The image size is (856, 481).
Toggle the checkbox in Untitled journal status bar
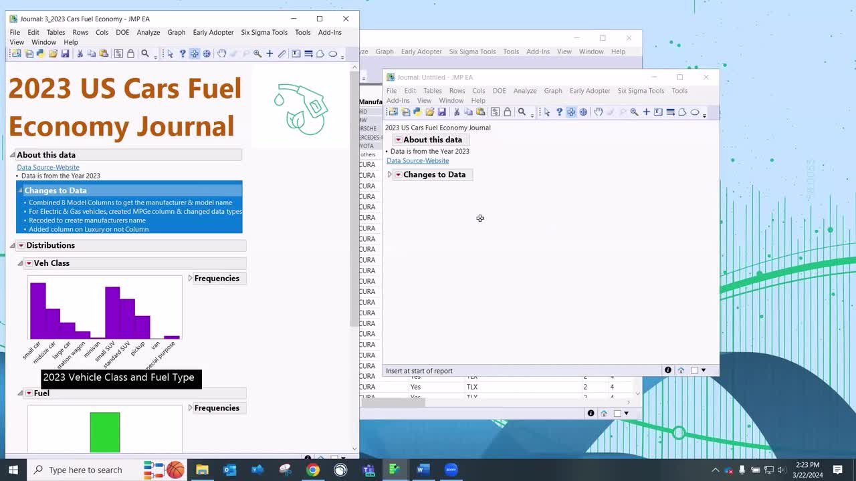(x=694, y=370)
